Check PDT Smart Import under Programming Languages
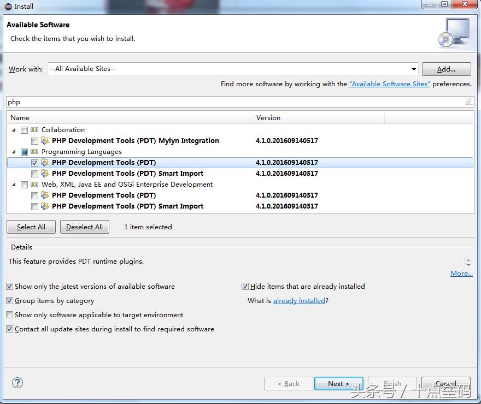The image size is (481, 404). tap(34, 174)
